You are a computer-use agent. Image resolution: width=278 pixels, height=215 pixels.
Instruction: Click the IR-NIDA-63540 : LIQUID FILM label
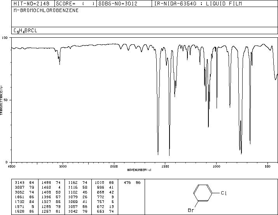[198, 3]
